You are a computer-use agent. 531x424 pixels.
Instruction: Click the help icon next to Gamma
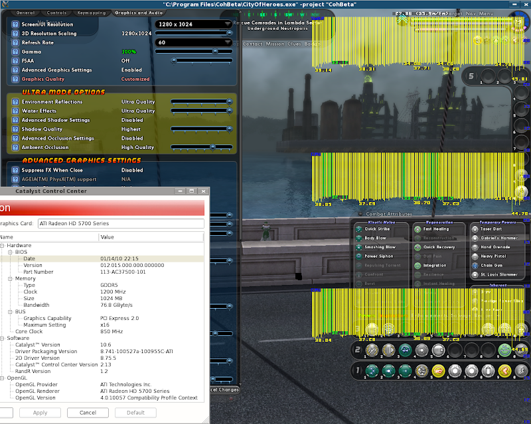tap(15, 52)
